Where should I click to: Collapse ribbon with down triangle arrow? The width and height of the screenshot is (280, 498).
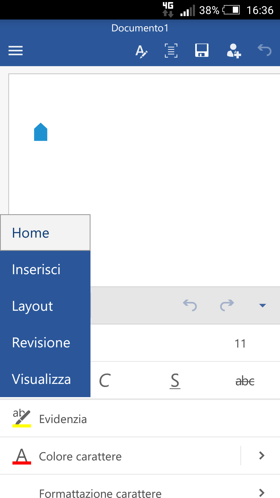[263, 306]
